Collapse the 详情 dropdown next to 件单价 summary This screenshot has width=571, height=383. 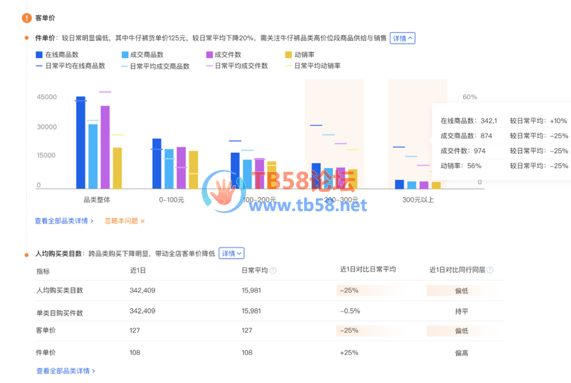point(402,38)
